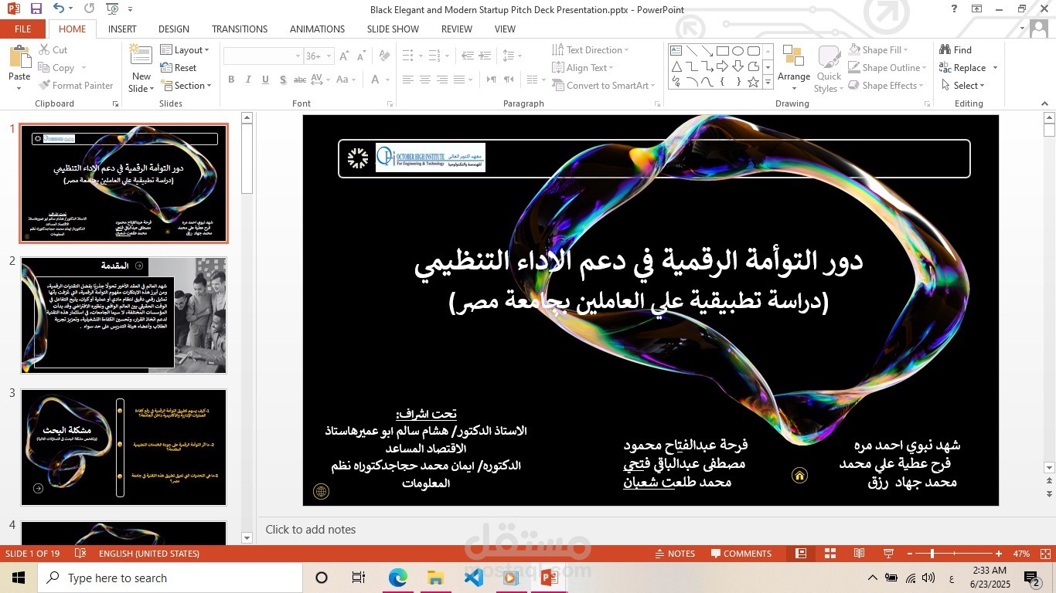The height and width of the screenshot is (593, 1056).
Task: Click the Format Painter brush
Action: [x=75, y=85]
